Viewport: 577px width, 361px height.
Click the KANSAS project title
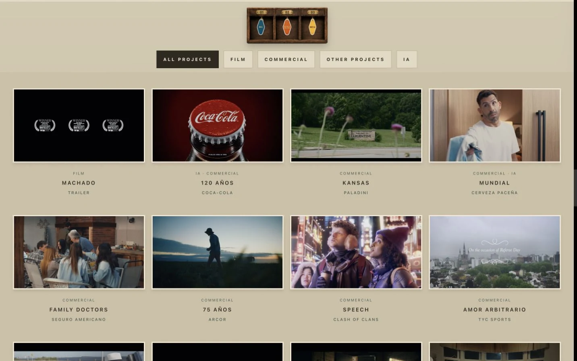[356, 183]
